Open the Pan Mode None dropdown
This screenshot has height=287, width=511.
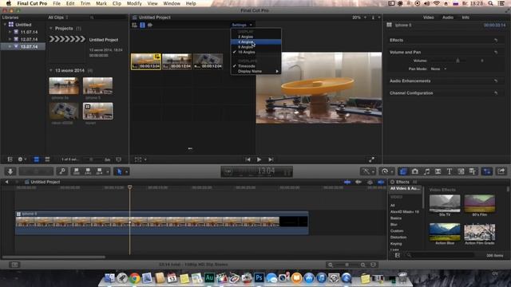pyautogui.click(x=438, y=69)
